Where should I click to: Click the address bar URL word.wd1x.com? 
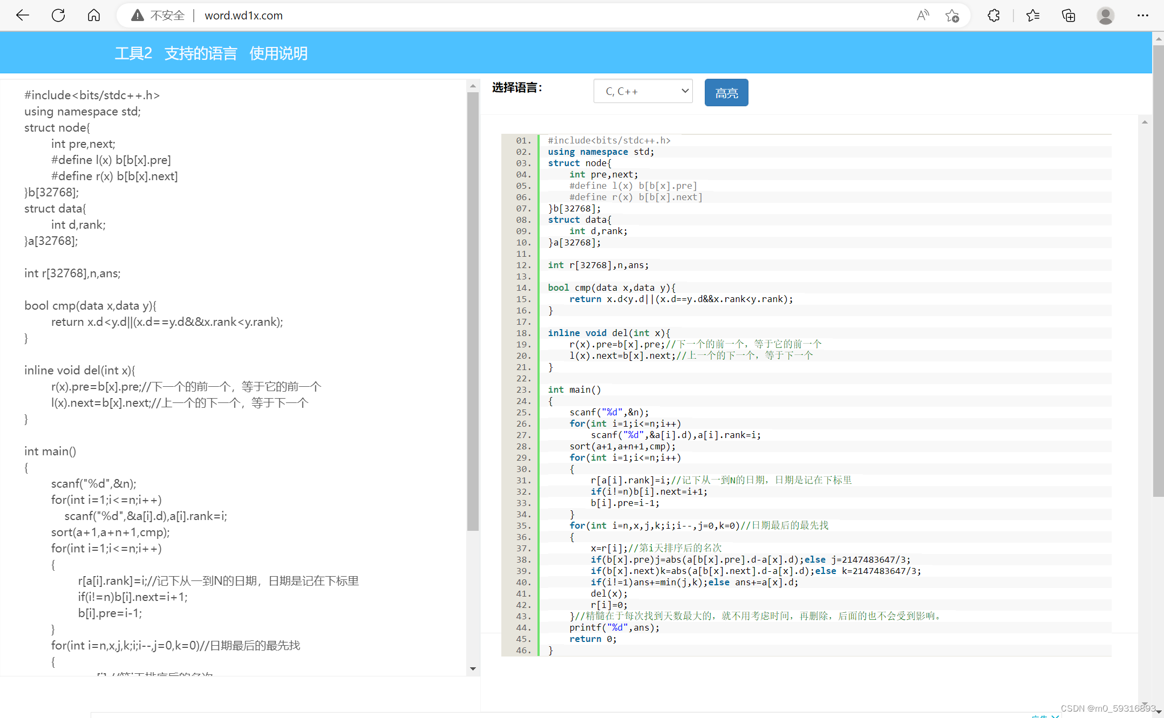click(243, 15)
